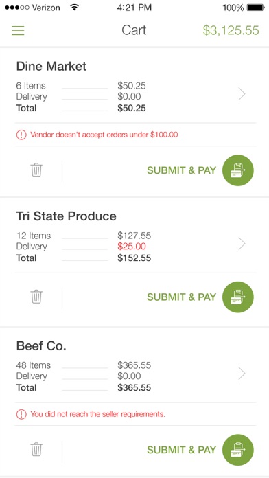Click the warning icon under Dine Market

click(x=21, y=135)
